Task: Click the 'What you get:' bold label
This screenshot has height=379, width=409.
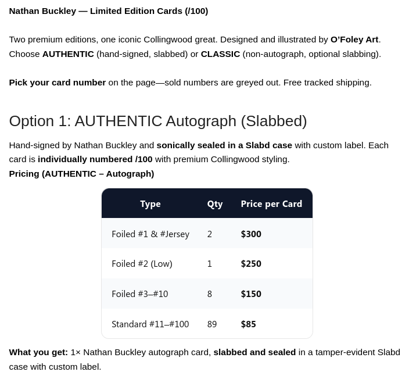Action: (x=38, y=352)
